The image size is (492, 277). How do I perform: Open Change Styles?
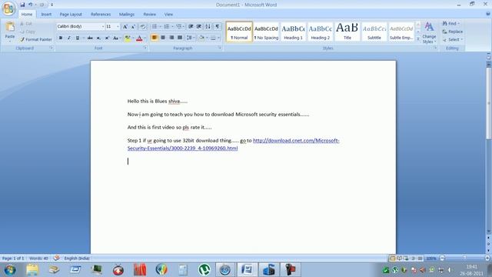click(x=429, y=32)
